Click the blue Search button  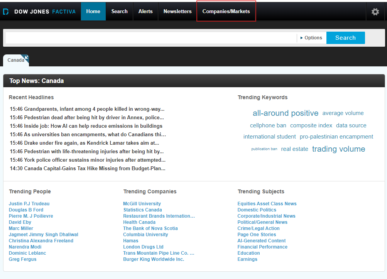[345, 38]
